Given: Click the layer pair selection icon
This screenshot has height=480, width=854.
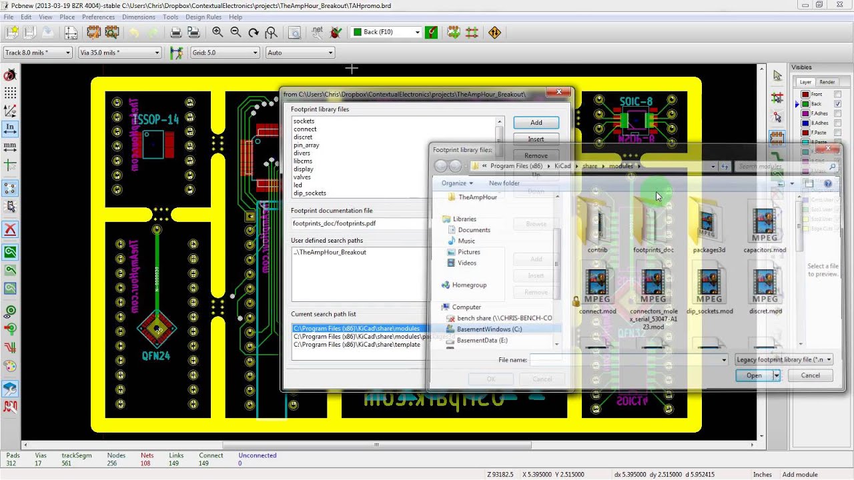Looking at the screenshot, I should coord(432,32).
